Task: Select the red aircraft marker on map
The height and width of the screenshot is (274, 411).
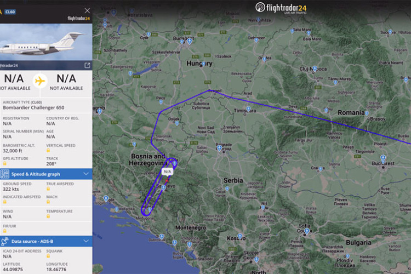Action: pos(167,181)
